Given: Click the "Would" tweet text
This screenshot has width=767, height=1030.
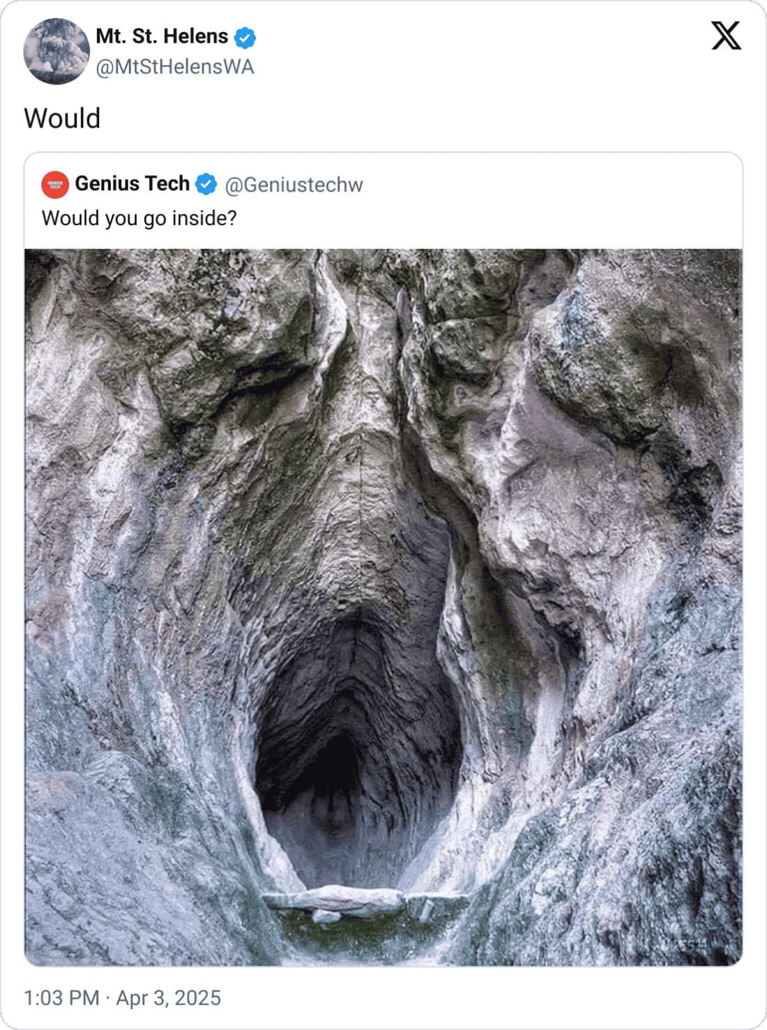Looking at the screenshot, I should pyautogui.click(x=62, y=118).
